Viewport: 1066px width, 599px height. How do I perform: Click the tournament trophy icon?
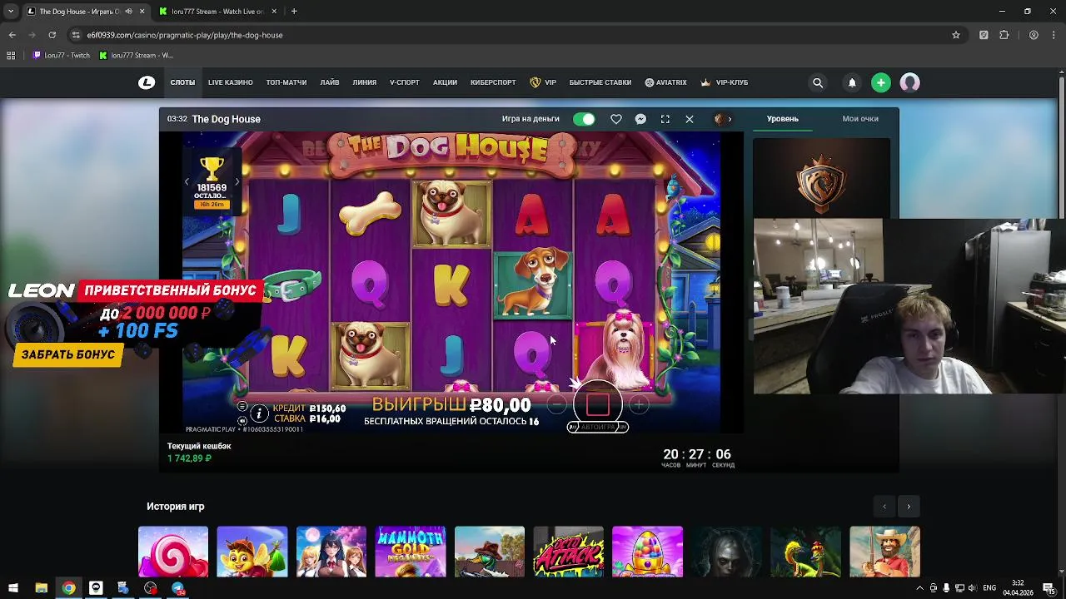(212, 169)
